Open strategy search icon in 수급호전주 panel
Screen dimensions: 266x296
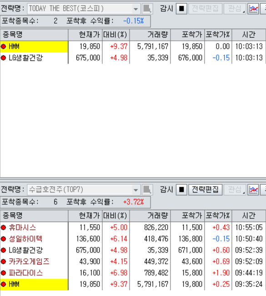point(147,190)
